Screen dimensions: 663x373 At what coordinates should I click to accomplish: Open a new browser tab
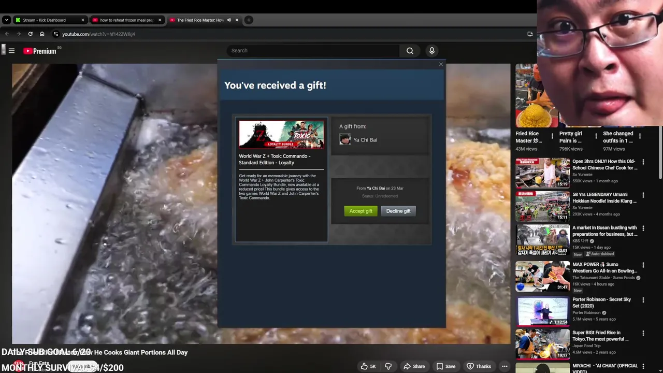(249, 20)
